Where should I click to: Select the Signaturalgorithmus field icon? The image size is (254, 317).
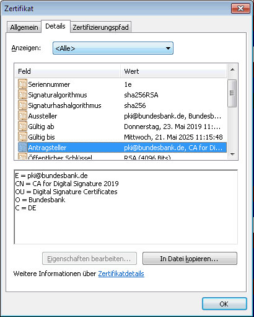click(x=22, y=95)
